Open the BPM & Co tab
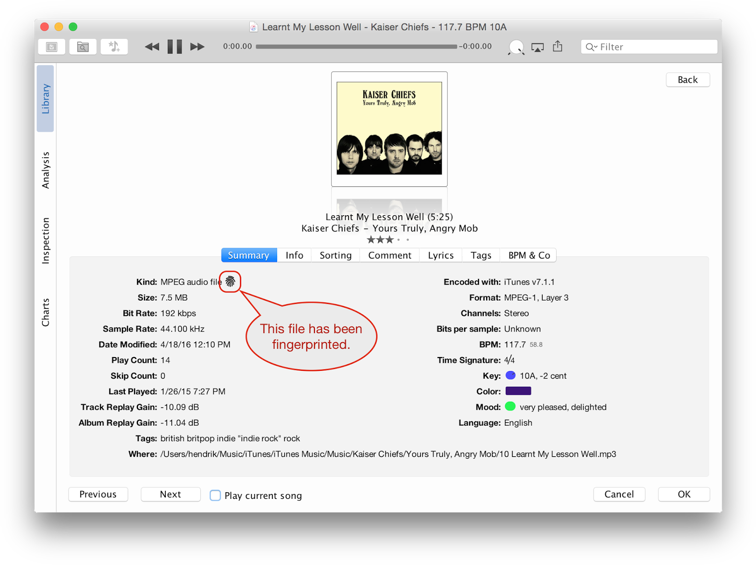The image size is (756, 565). 529,255
